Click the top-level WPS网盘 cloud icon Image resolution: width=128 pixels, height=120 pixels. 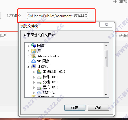coord(34,61)
